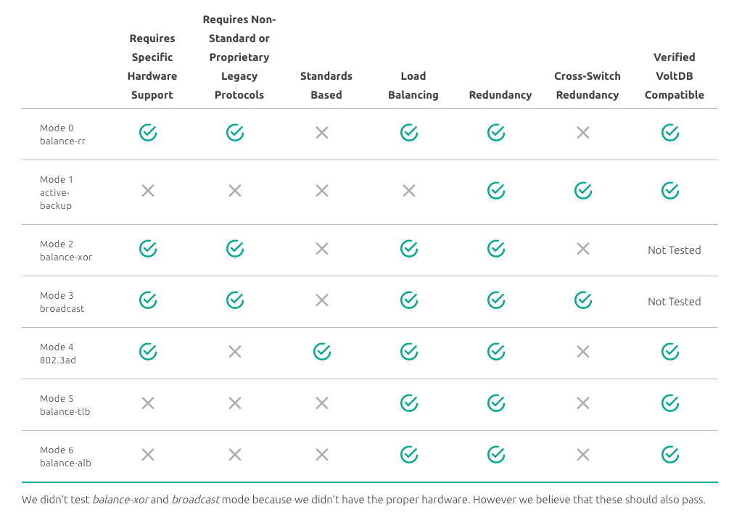Click Mode 3 Not Tested text
This screenshot has width=734, height=520.
675,302
